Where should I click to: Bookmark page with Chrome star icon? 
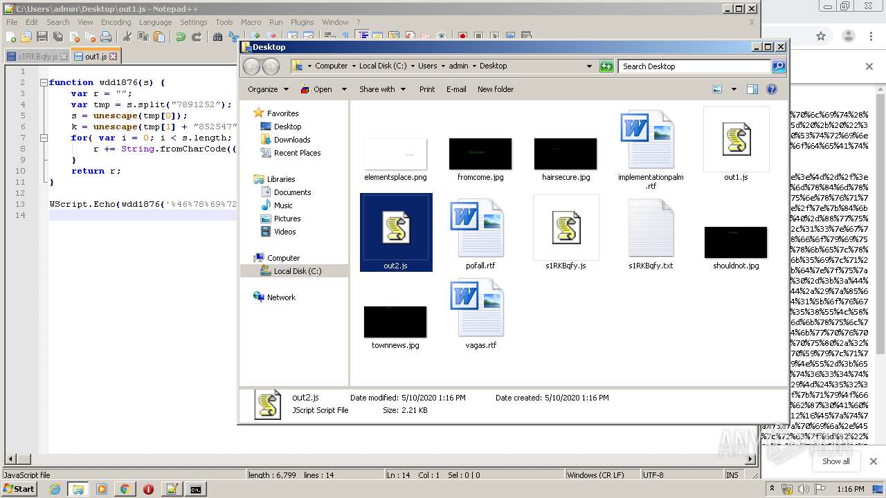point(821,36)
